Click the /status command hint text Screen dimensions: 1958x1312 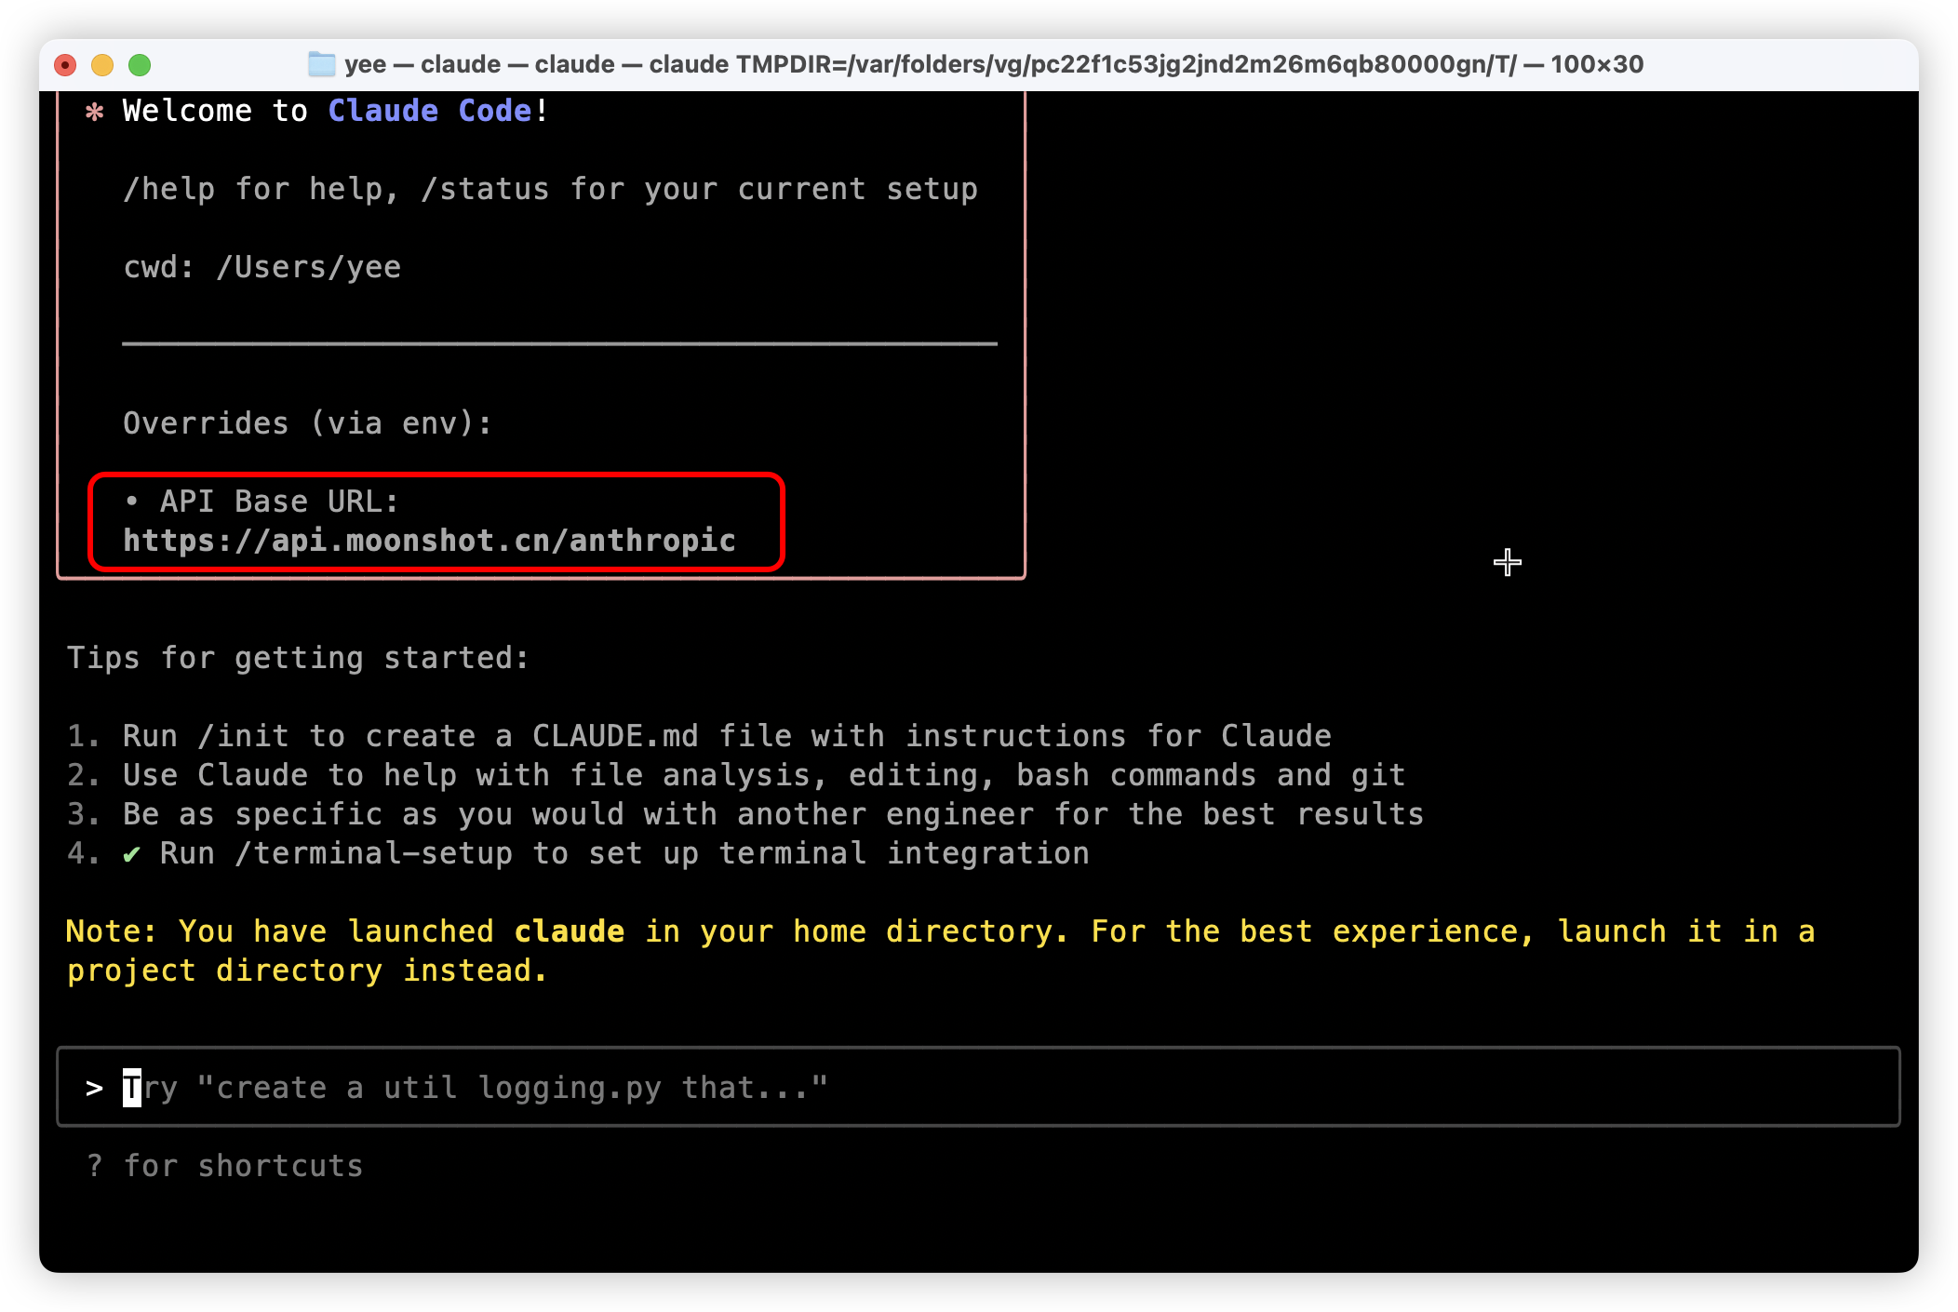point(485,189)
